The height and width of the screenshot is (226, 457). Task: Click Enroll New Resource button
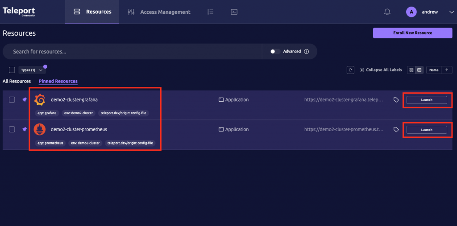(x=412, y=33)
